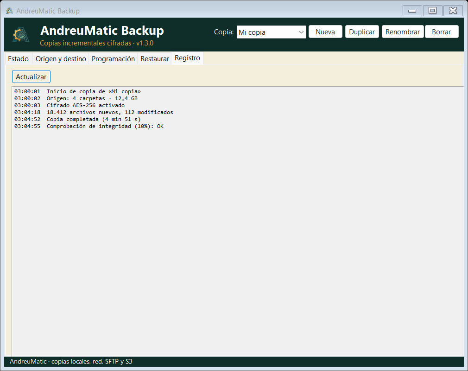Click the AndreuMatic logo in the header
Screen dimensions: 468x371
tap(21, 35)
